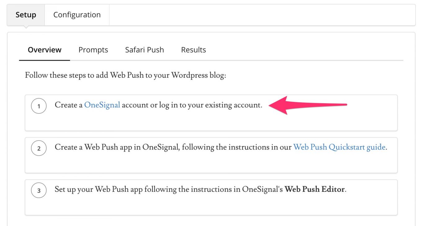Click 'Create a Web Push app in OneSignal' text

pyautogui.click(x=117, y=147)
